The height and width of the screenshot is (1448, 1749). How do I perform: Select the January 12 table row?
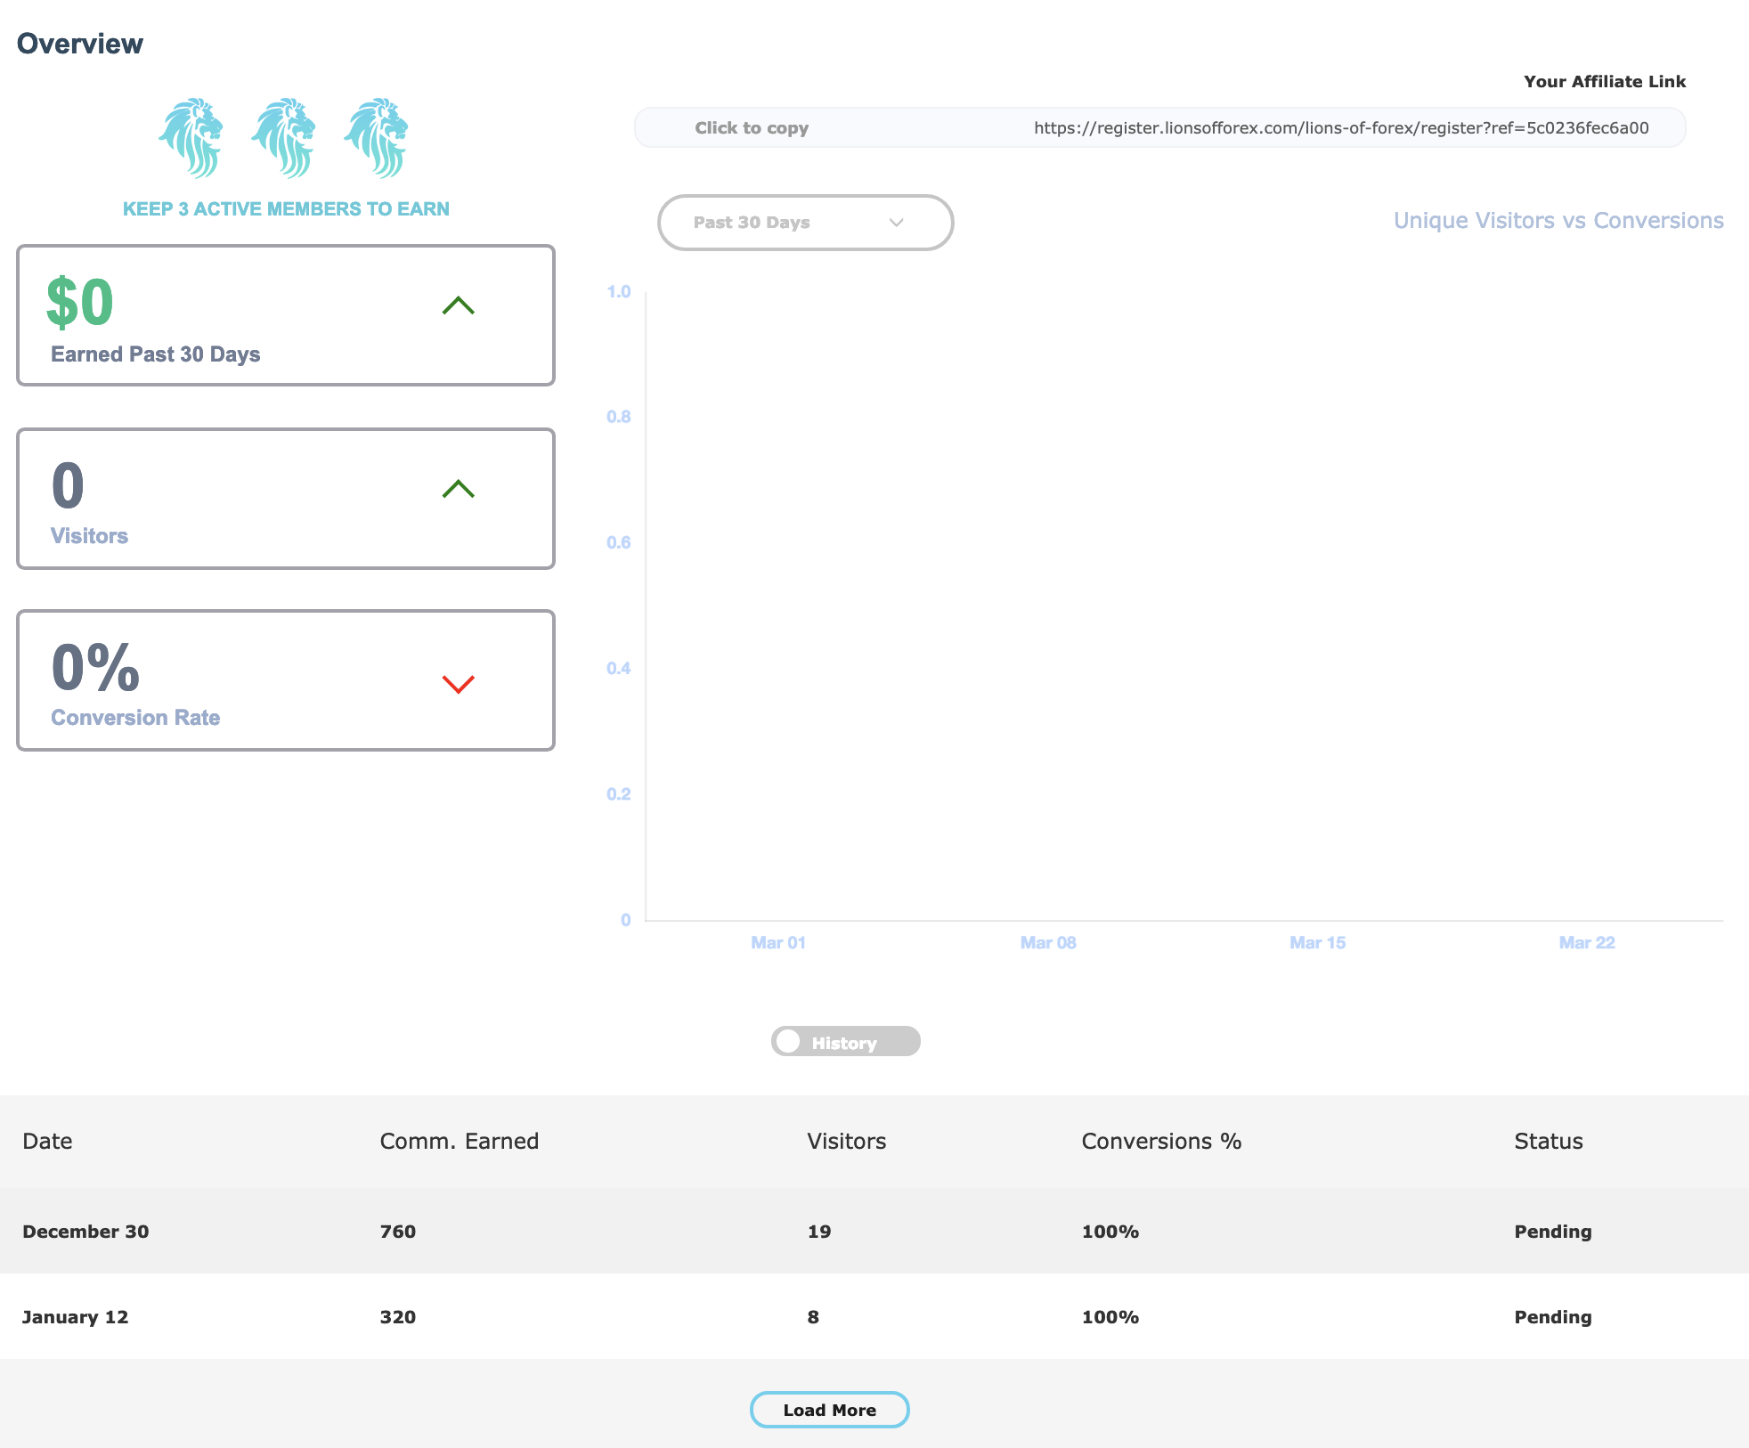[x=75, y=1317]
